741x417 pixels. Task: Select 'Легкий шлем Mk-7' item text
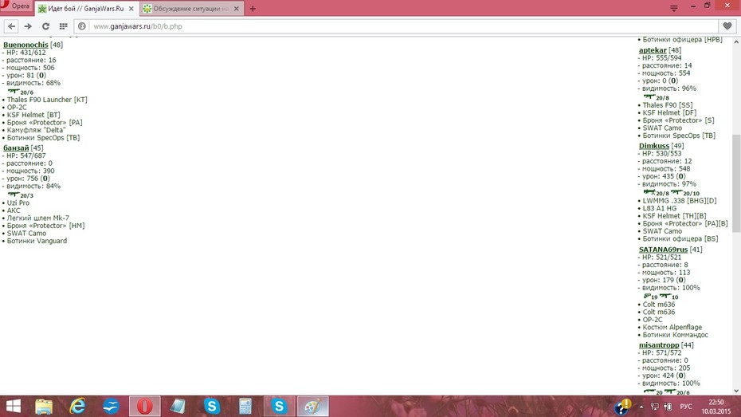(37, 218)
